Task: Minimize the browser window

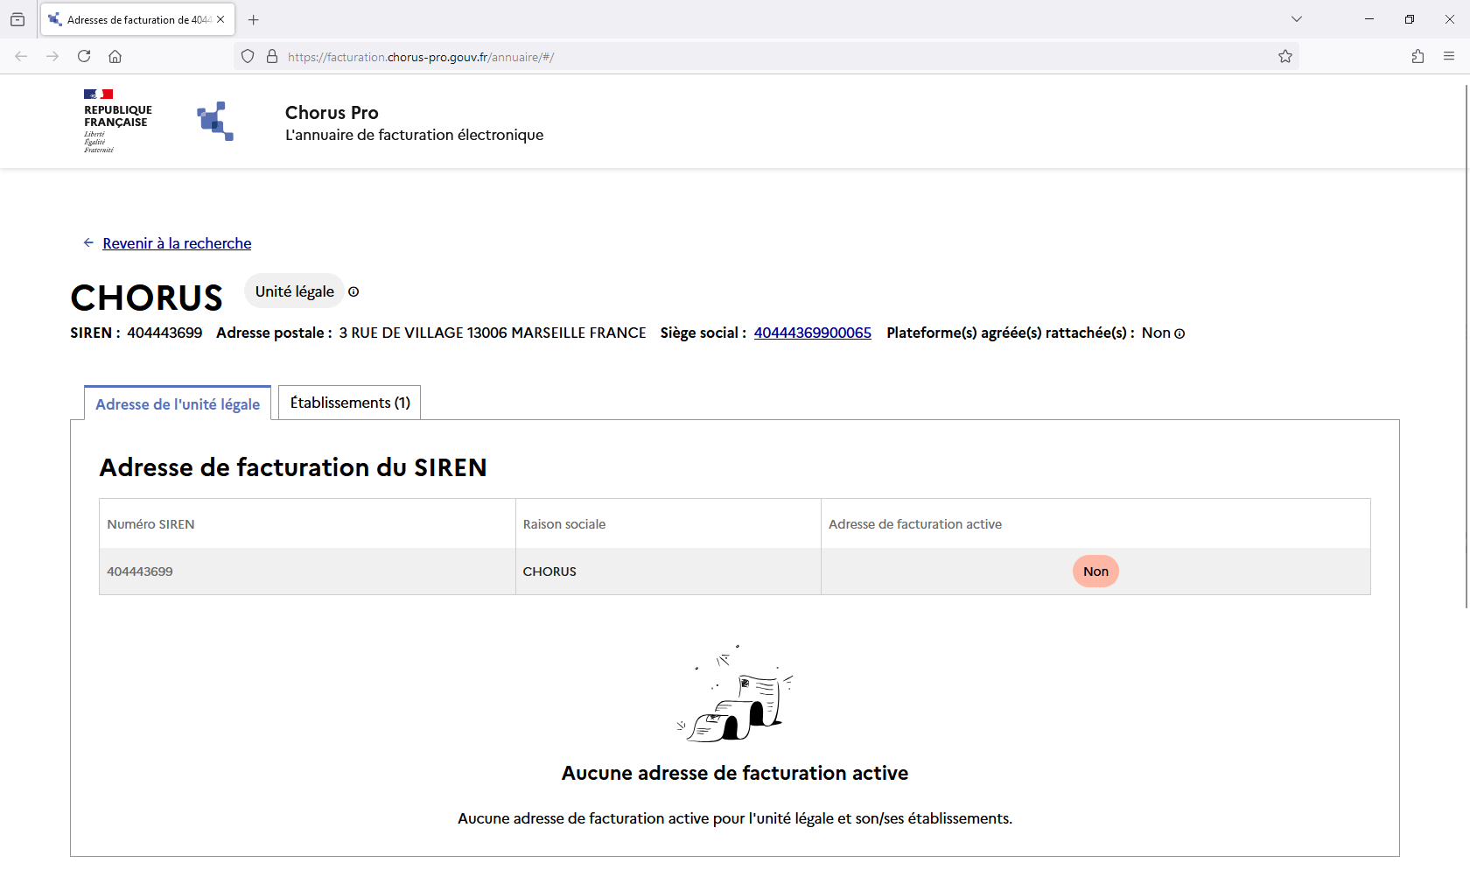Action: click(x=1369, y=19)
